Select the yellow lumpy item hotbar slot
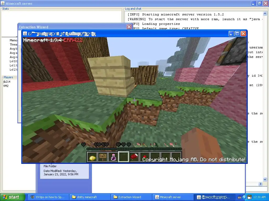The height and width of the screenshot is (201, 269). click(x=92, y=157)
